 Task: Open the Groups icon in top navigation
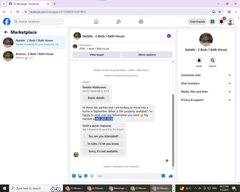[x=141, y=22]
